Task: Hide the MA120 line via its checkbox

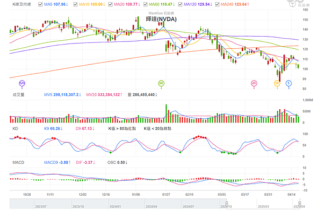Action: coord(180,4)
